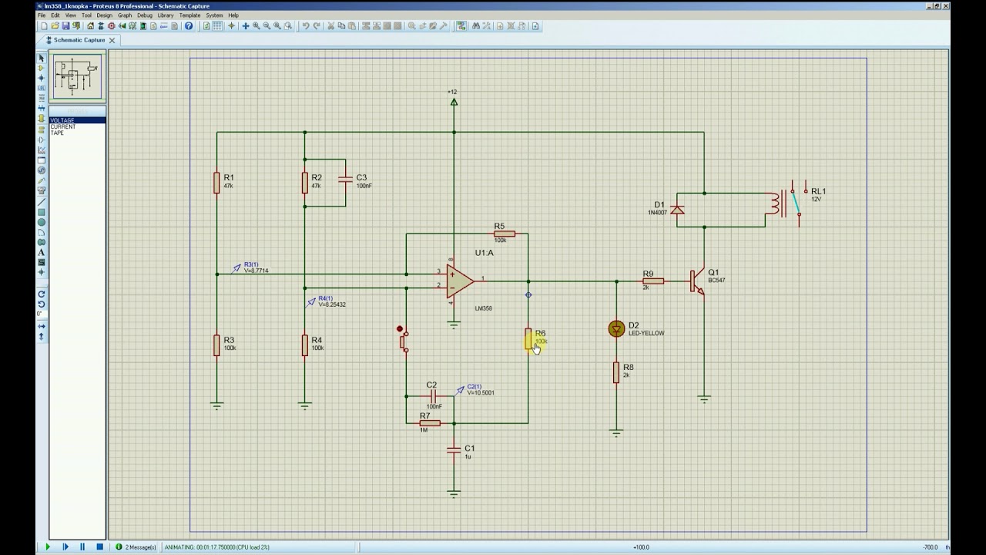Select the 2D Graphics Circle tool
Image resolution: width=986 pixels, height=555 pixels.
click(42, 222)
